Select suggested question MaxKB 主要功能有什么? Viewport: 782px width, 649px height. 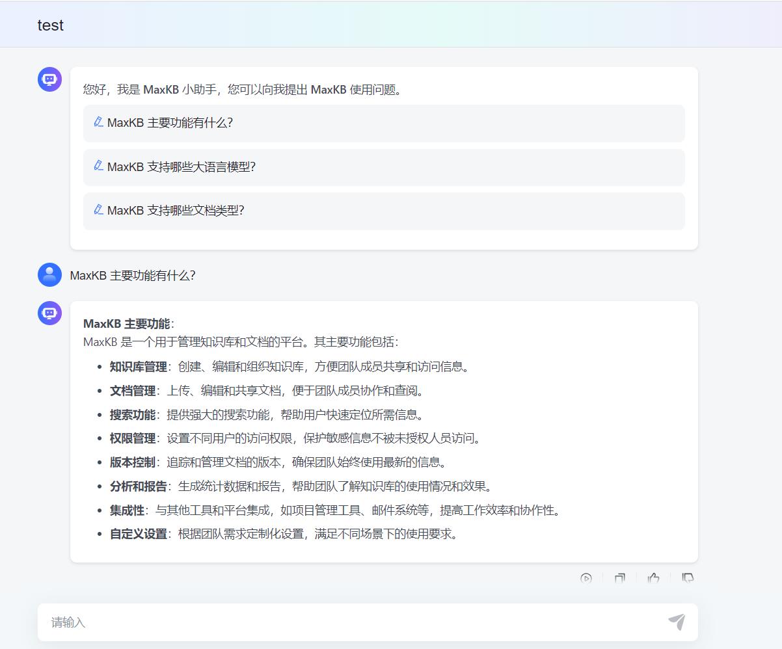coord(384,123)
